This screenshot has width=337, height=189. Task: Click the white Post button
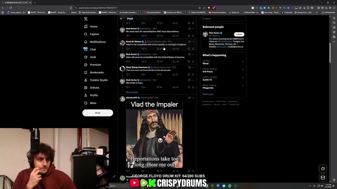point(98,113)
